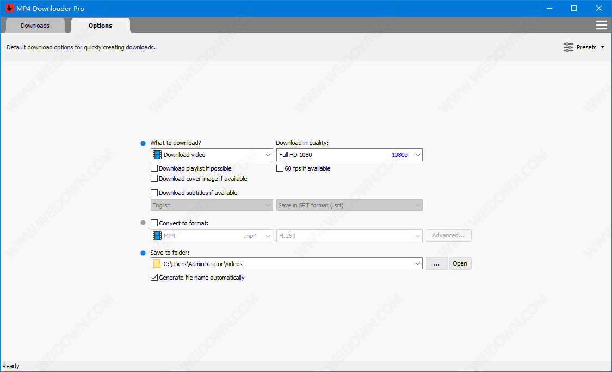Enable Download playlist if possible
The width and height of the screenshot is (612, 372).
point(154,168)
